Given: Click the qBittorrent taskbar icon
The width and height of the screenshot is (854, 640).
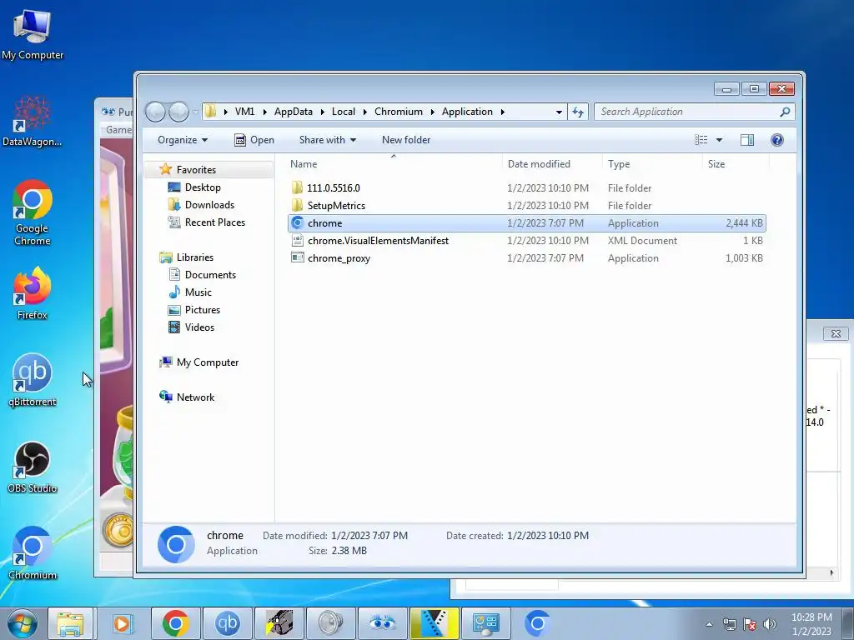Looking at the screenshot, I should [227, 623].
